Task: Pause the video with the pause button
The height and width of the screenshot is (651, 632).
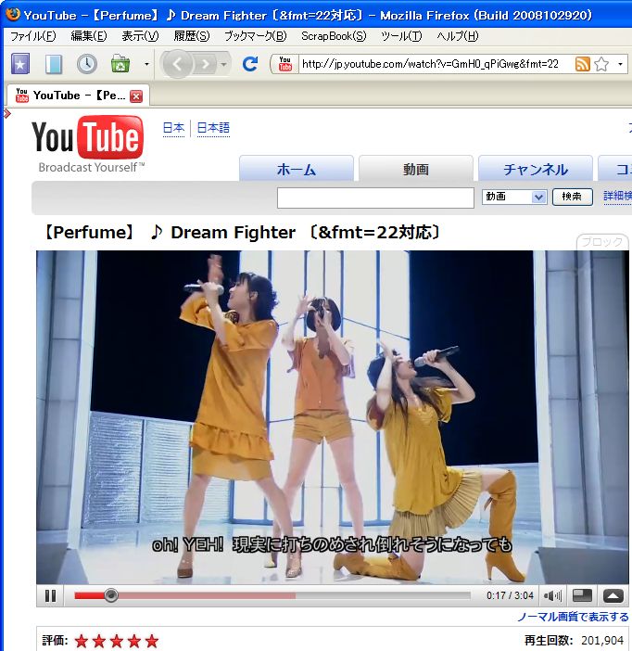Action: pyautogui.click(x=50, y=595)
